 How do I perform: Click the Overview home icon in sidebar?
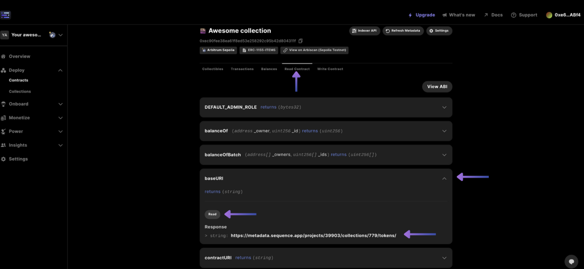click(x=4, y=56)
